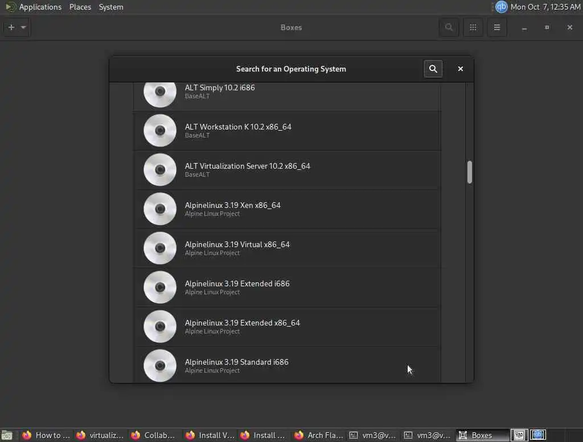This screenshot has height=442, width=583.
Task: Open the search in the OS dialog header
Action: pyautogui.click(x=433, y=69)
